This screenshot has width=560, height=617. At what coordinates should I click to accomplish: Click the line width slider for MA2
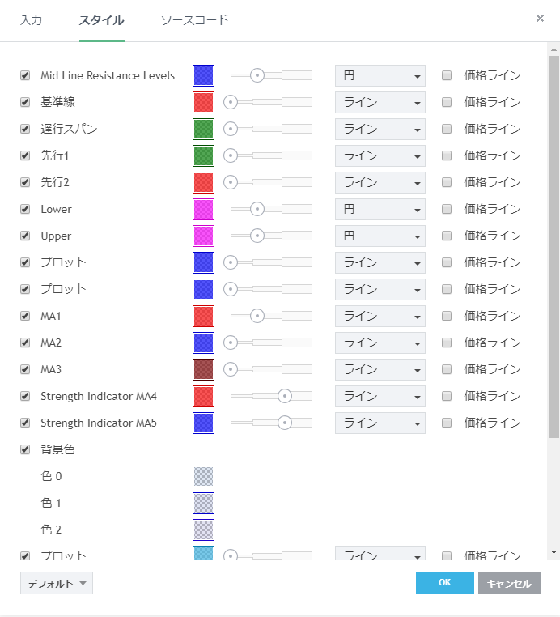click(x=271, y=343)
